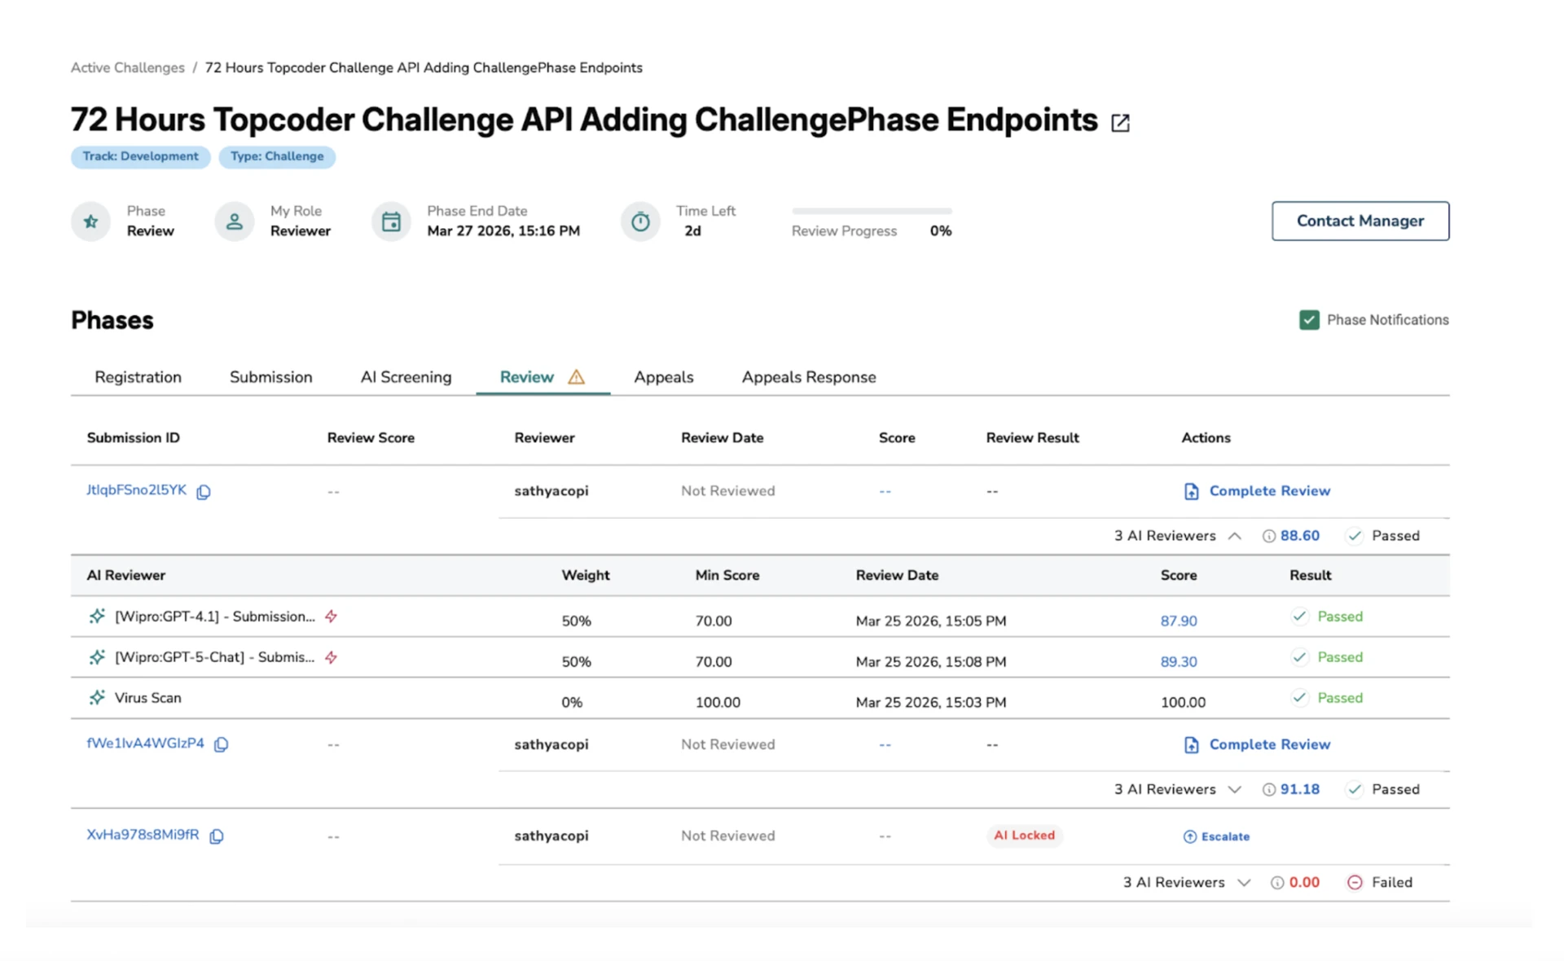Image resolution: width=1564 pixels, height=961 pixels.
Task: Copy submission ID XvHa978s8Mi9fR
Action: [217, 836]
